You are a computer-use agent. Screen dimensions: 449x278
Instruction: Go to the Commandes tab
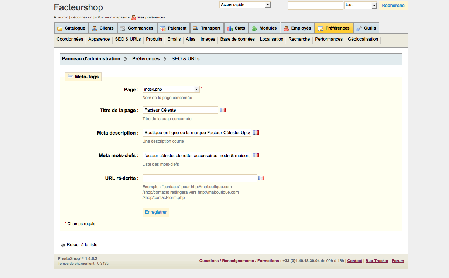coord(137,28)
